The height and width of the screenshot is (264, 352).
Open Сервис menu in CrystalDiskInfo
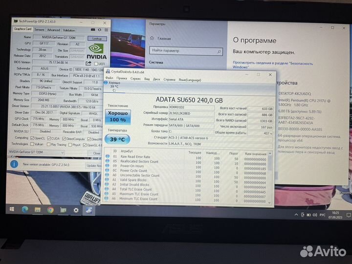[135, 79]
